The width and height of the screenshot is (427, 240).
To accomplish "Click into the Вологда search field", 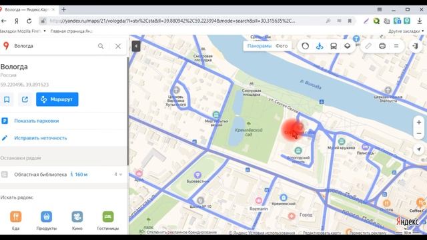I will tap(55, 46).
